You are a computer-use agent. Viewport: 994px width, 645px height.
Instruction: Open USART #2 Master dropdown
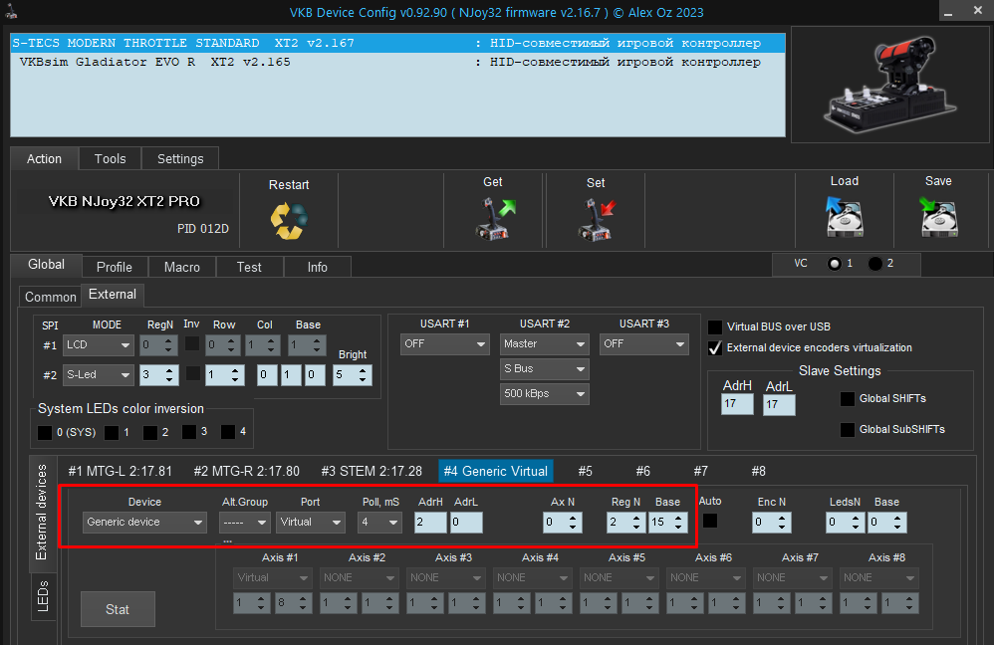[545, 344]
